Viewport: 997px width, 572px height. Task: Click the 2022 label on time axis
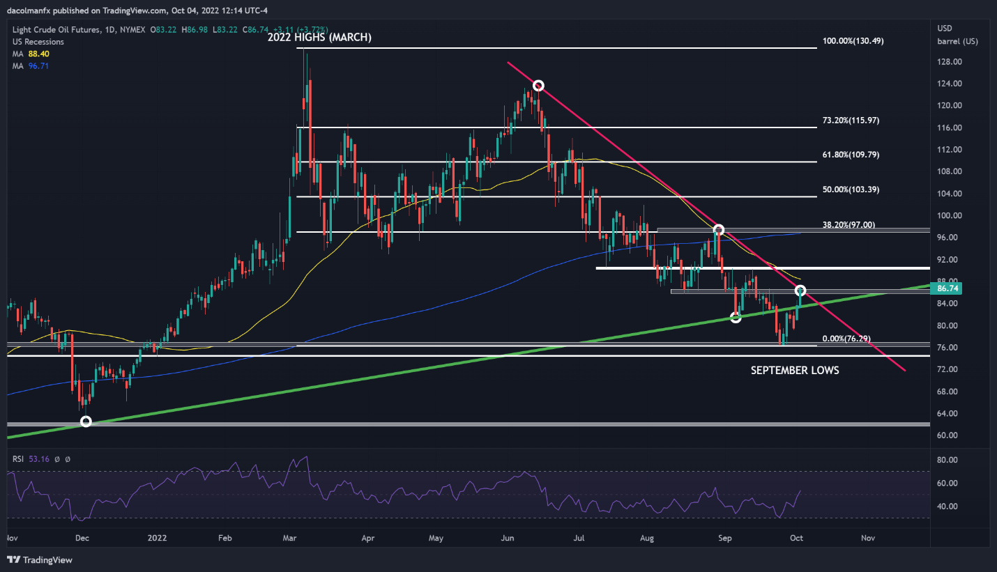(157, 539)
